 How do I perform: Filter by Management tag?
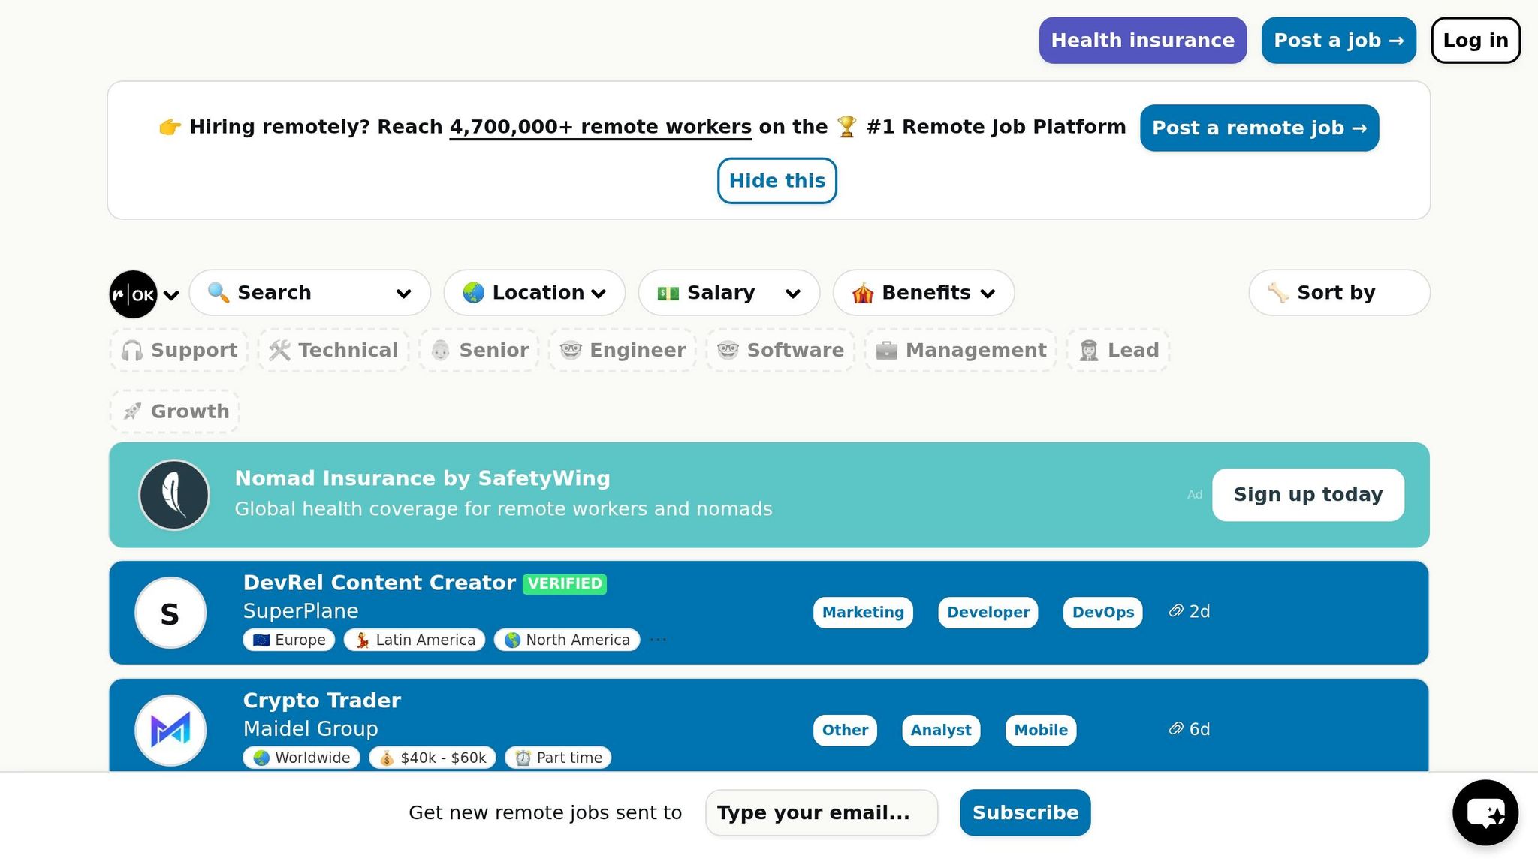coord(960,350)
